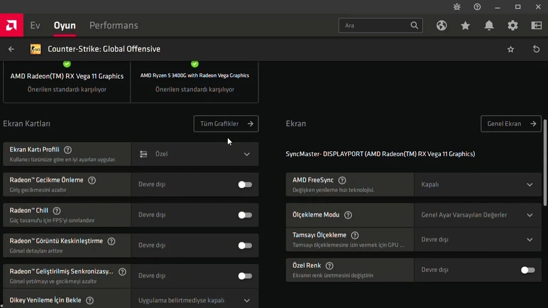
Task: Click the vertical scrollbar thumb
Action: 545,163
